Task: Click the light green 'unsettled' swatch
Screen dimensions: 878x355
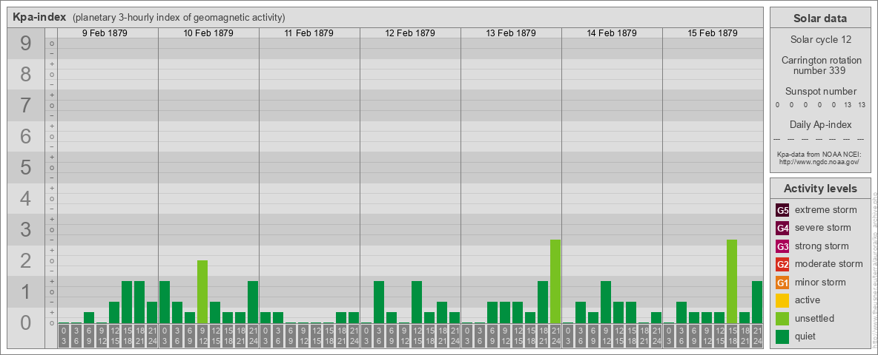Action: (782, 318)
